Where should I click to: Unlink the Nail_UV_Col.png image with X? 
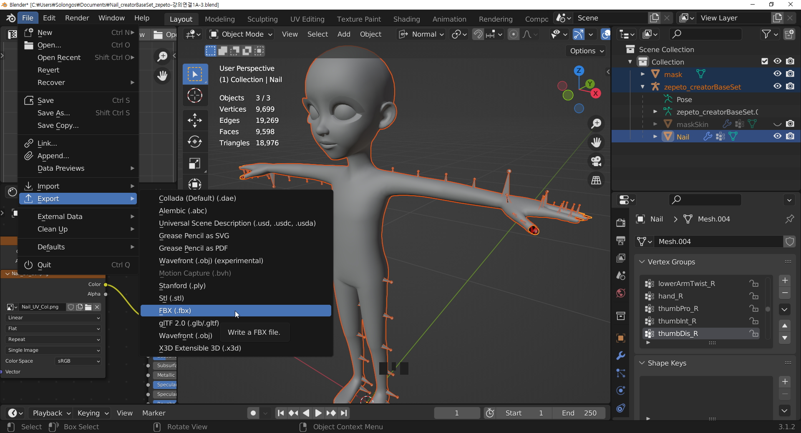point(97,307)
